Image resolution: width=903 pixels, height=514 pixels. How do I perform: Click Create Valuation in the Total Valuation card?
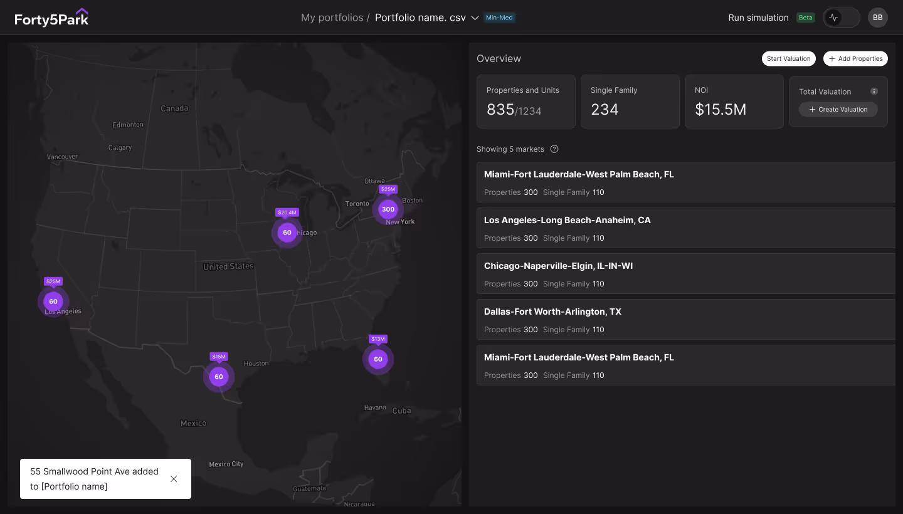click(x=838, y=109)
